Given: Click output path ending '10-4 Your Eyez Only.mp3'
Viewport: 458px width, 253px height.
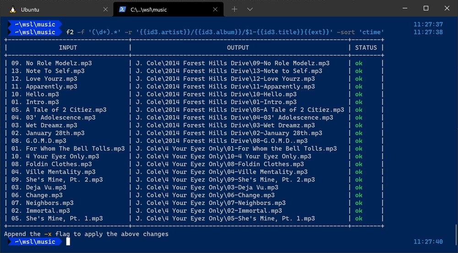Looking at the screenshot, I should pyautogui.click(x=224, y=156).
